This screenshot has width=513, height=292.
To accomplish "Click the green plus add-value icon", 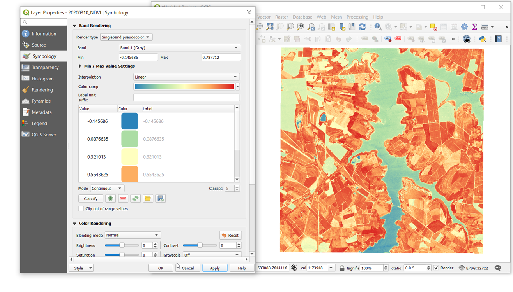I will point(110,198).
